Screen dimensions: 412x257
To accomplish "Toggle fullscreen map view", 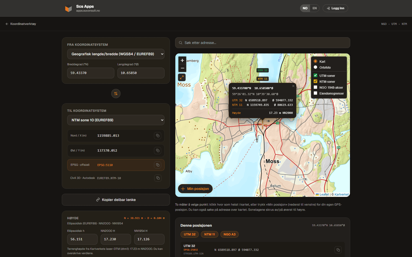I will (x=182, y=77).
